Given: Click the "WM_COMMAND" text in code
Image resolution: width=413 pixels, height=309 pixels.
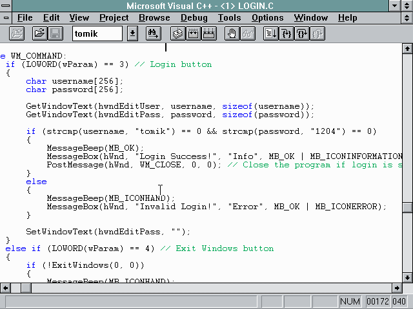Looking at the screenshot, I should click(36, 56).
